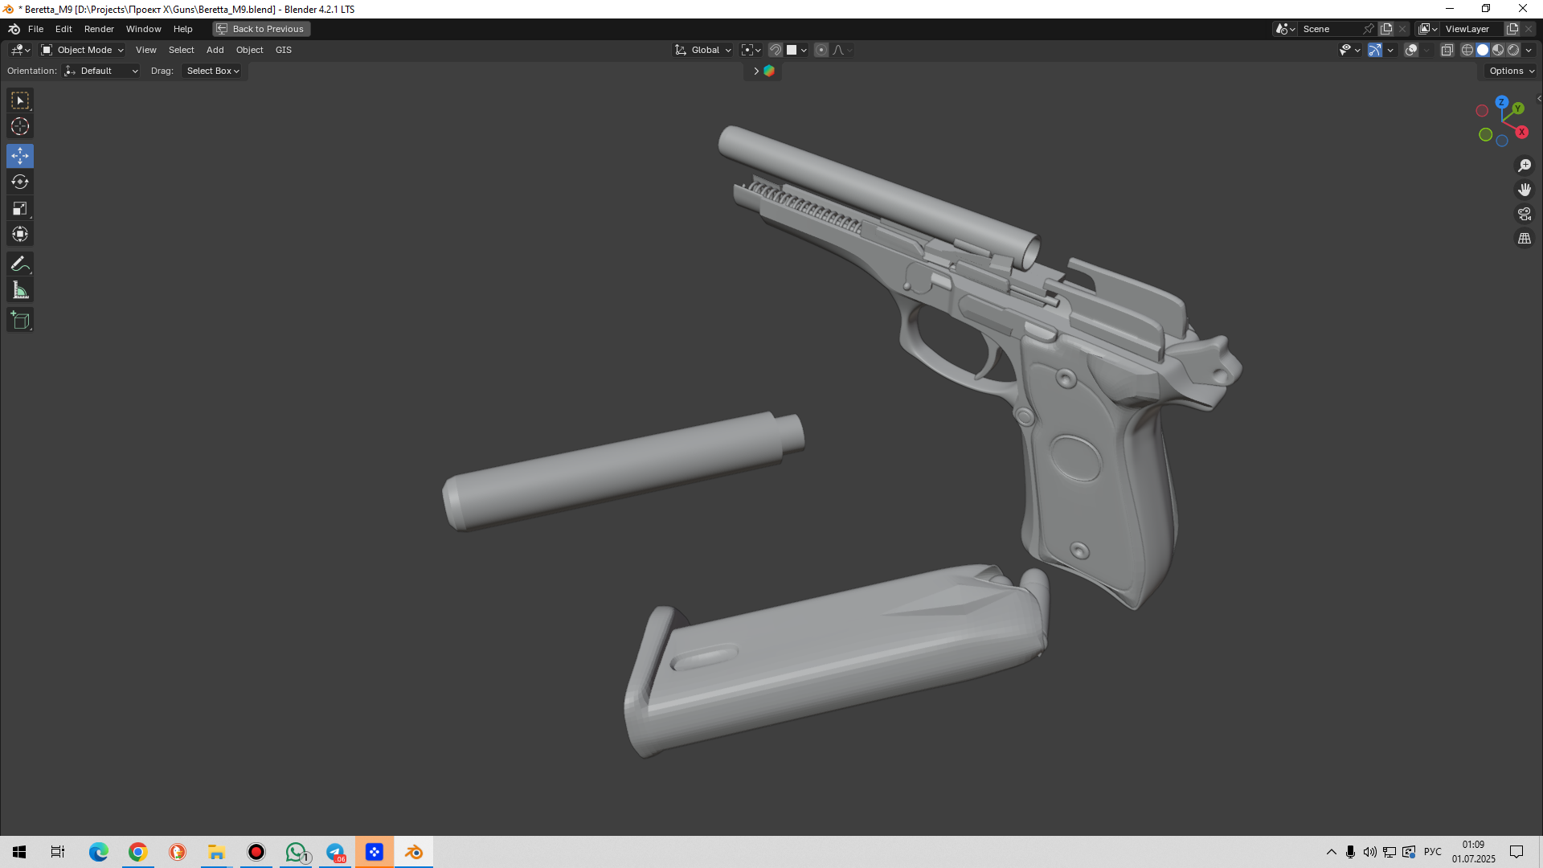
Task: Activate the Annotate pencil tool
Action: click(20, 264)
